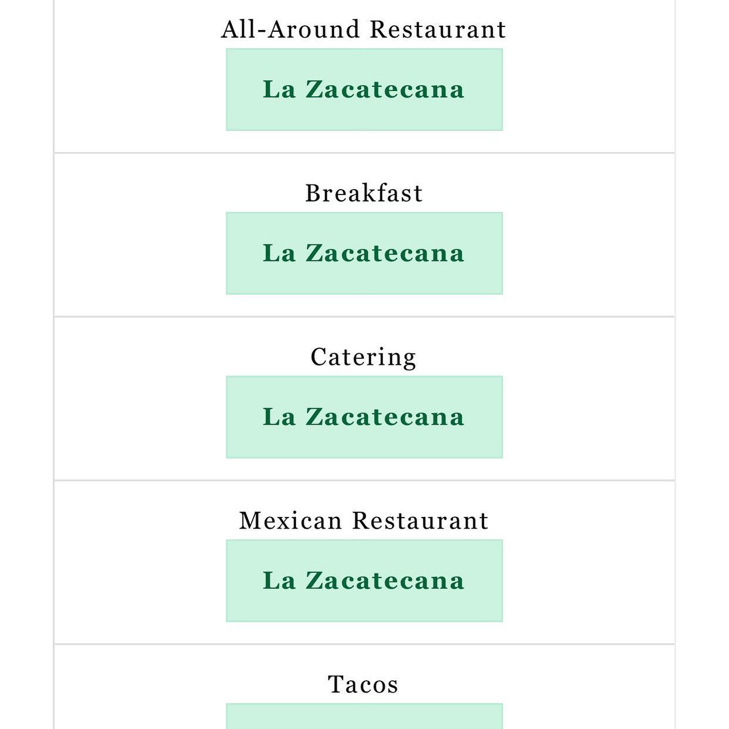Click the Catering category heading
The width and height of the screenshot is (729, 729).
coord(364,357)
